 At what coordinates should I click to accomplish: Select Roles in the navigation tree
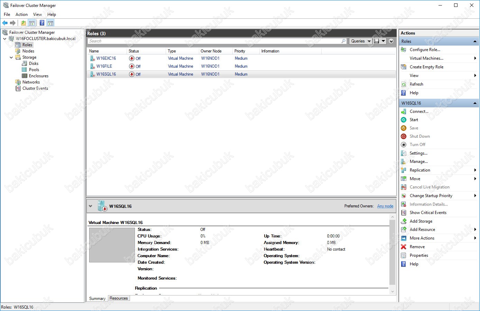coord(27,45)
